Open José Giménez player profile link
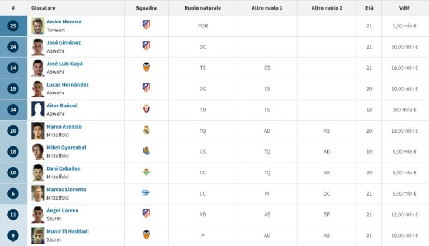429x246 pixels. 63,42
